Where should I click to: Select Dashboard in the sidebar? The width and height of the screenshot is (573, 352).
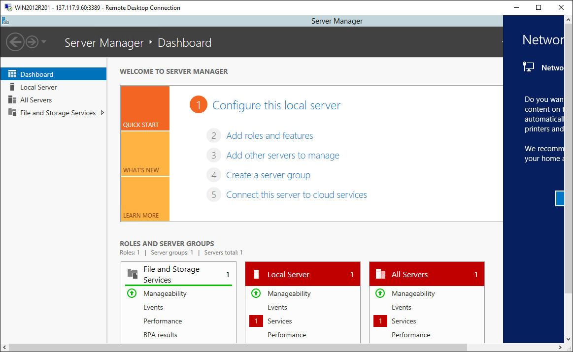pyautogui.click(x=53, y=74)
